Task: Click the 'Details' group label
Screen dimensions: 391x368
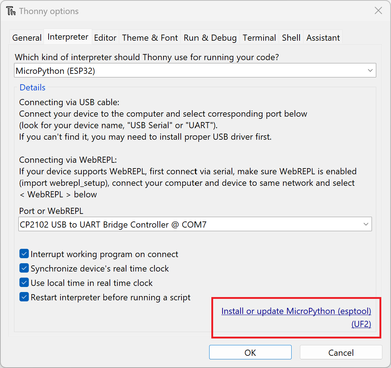Action: coord(32,87)
